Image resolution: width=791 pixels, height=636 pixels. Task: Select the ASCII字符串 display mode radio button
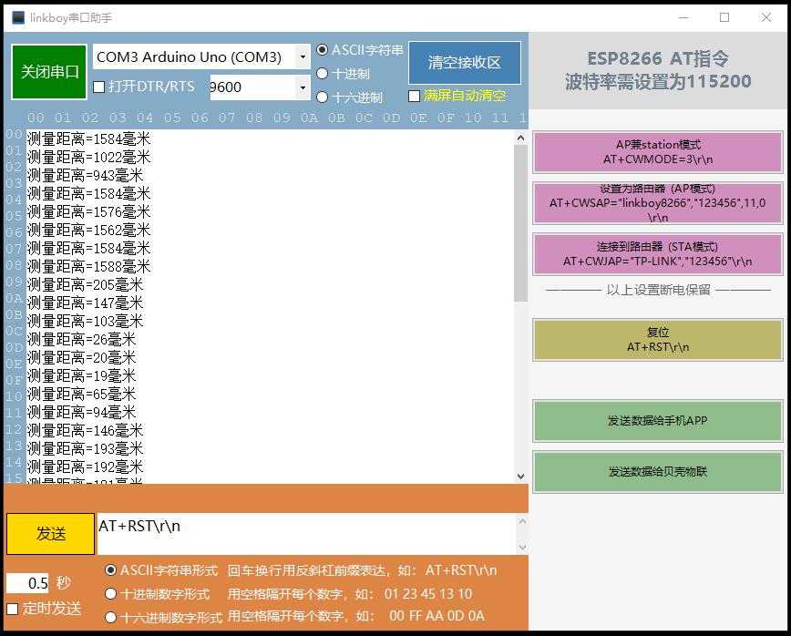[x=323, y=51]
